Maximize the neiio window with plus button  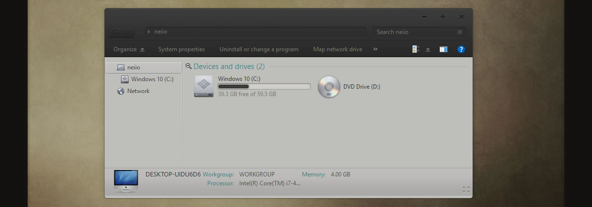[x=443, y=17]
